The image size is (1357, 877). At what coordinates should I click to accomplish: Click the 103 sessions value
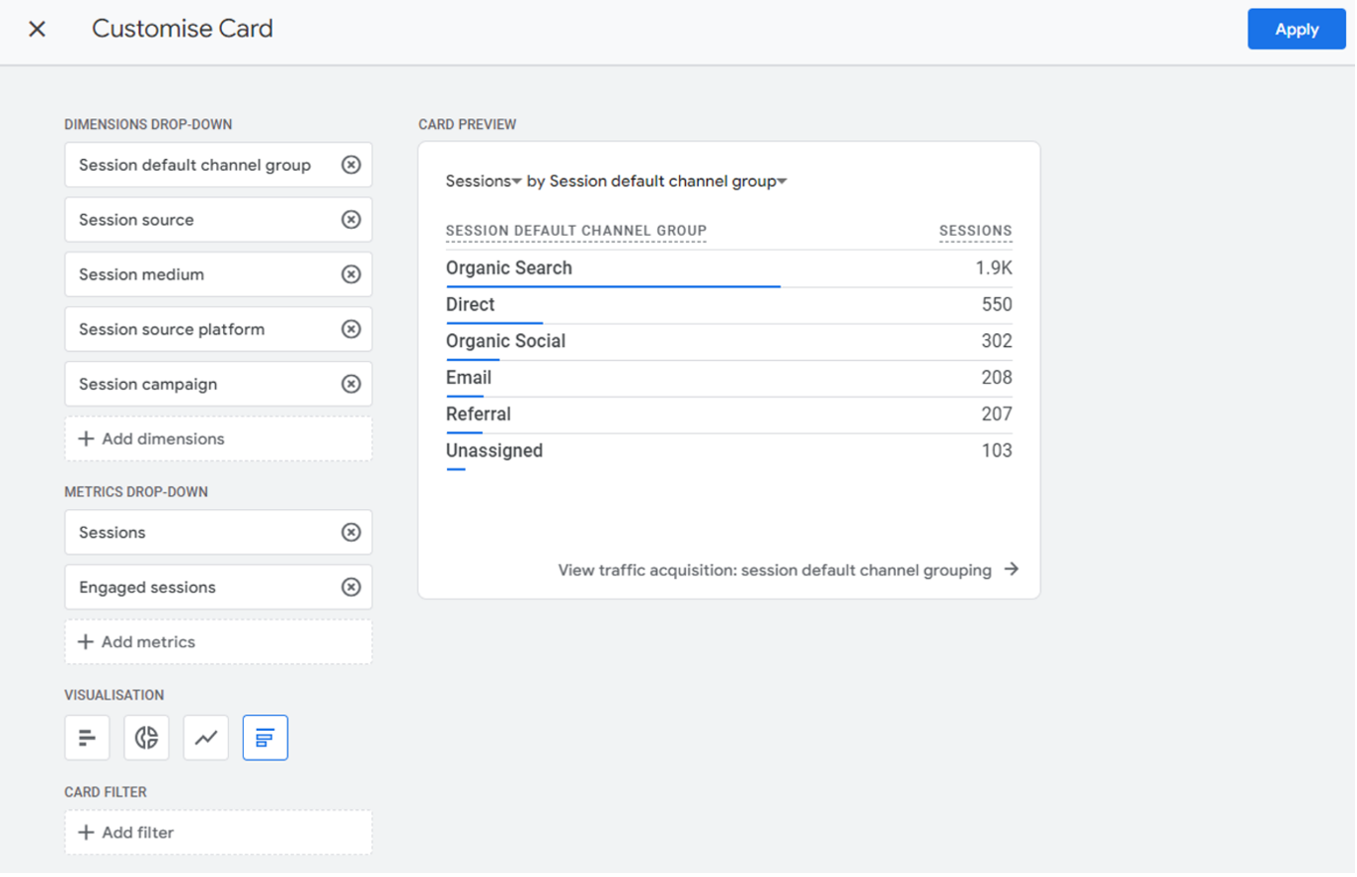click(x=997, y=451)
